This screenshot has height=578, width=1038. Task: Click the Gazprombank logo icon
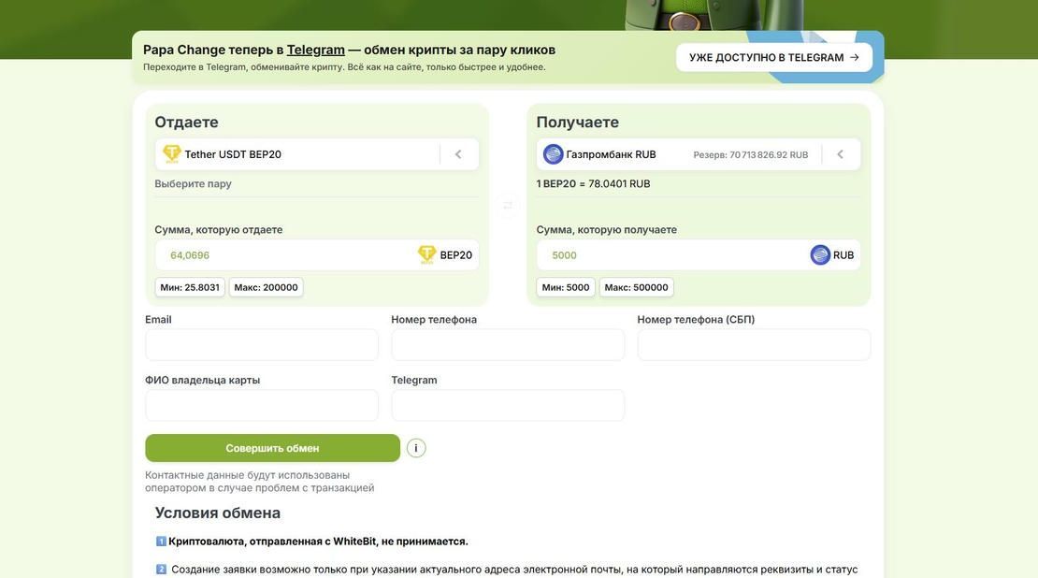click(553, 154)
